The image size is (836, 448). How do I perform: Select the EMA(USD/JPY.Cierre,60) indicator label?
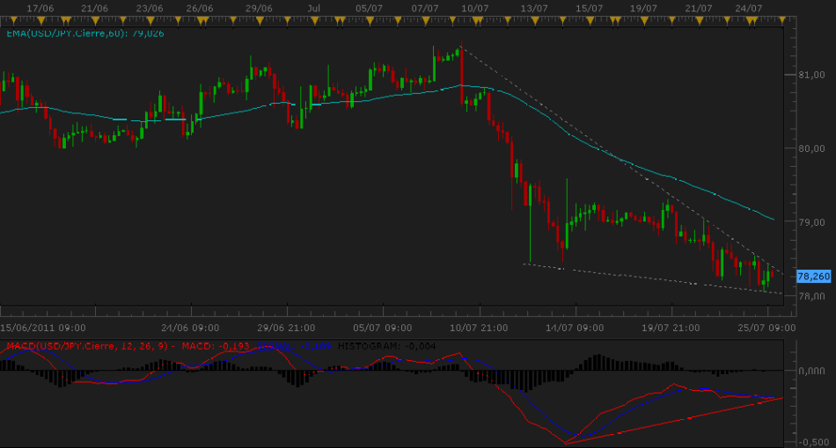[83, 33]
